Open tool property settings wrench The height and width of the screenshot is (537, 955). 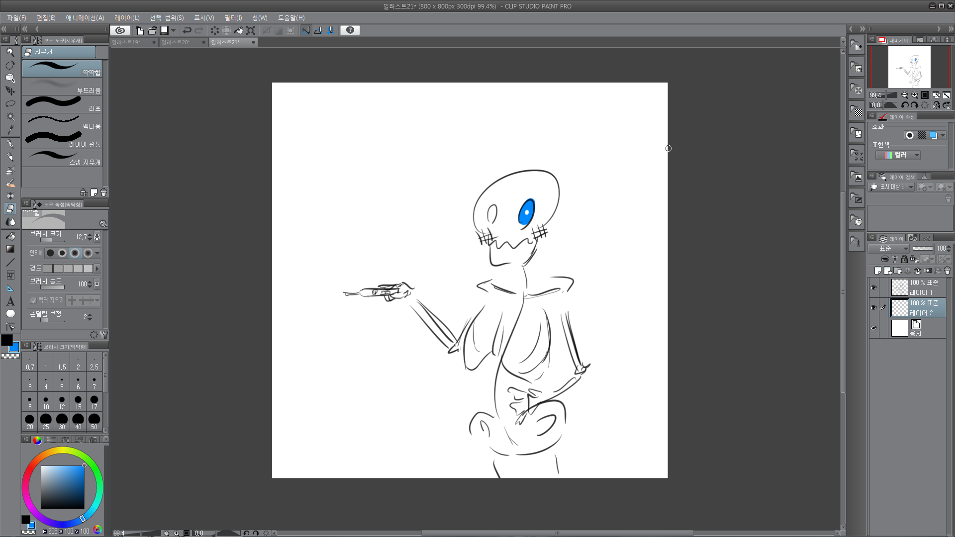pos(104,335)
